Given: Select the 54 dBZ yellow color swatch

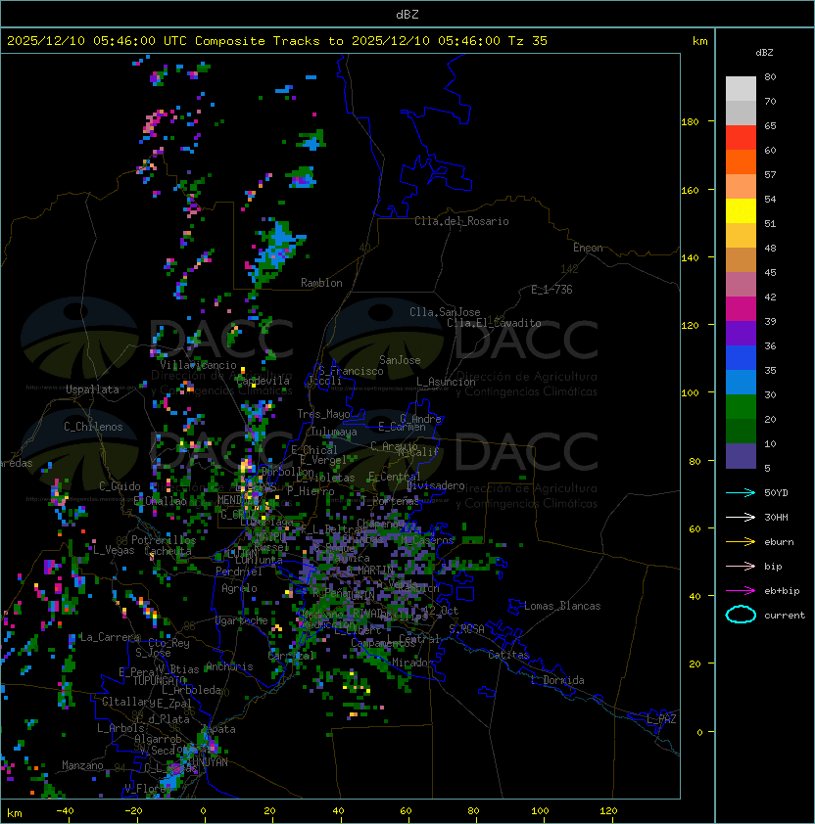Looking at the screenshot, I should tap(741, 211).
